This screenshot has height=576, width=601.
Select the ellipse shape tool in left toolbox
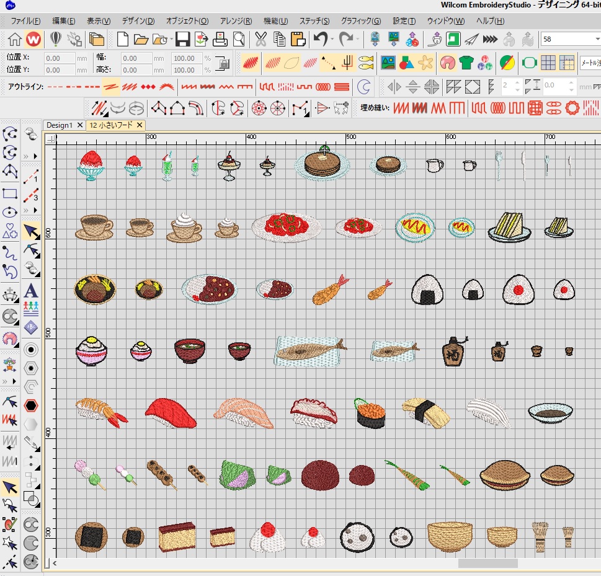click(x=10, y=212)
